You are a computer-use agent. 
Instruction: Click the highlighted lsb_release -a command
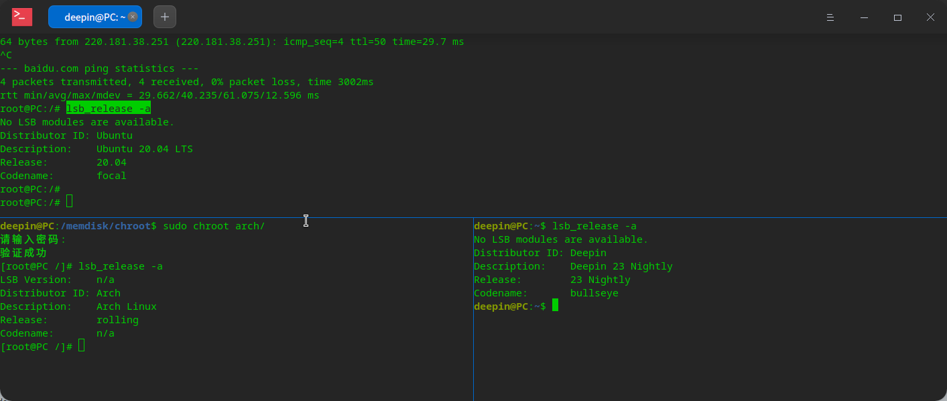(109, 109)
